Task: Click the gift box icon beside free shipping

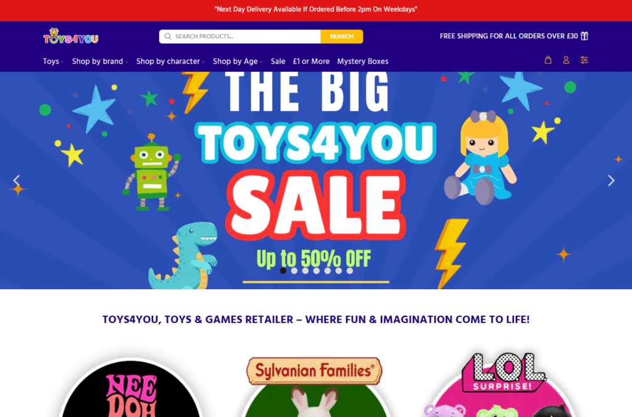Action: tap(584, 36)
